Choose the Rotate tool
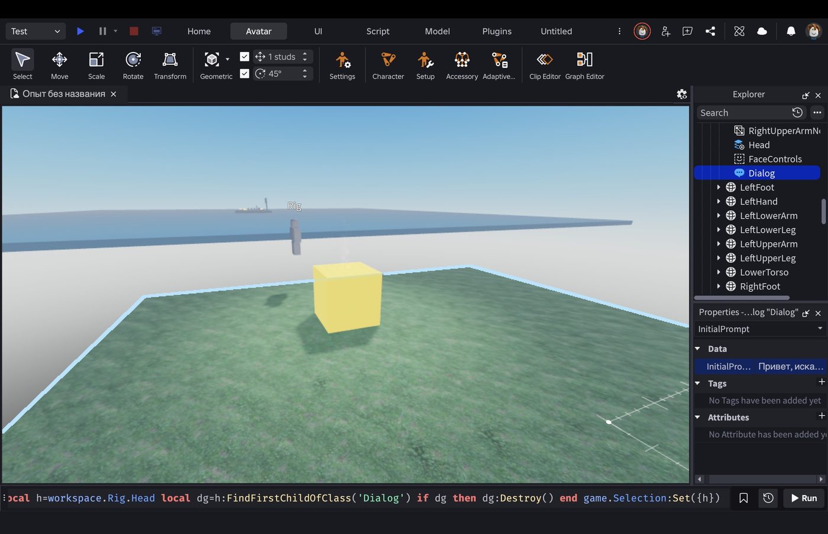 coord(133,65)
